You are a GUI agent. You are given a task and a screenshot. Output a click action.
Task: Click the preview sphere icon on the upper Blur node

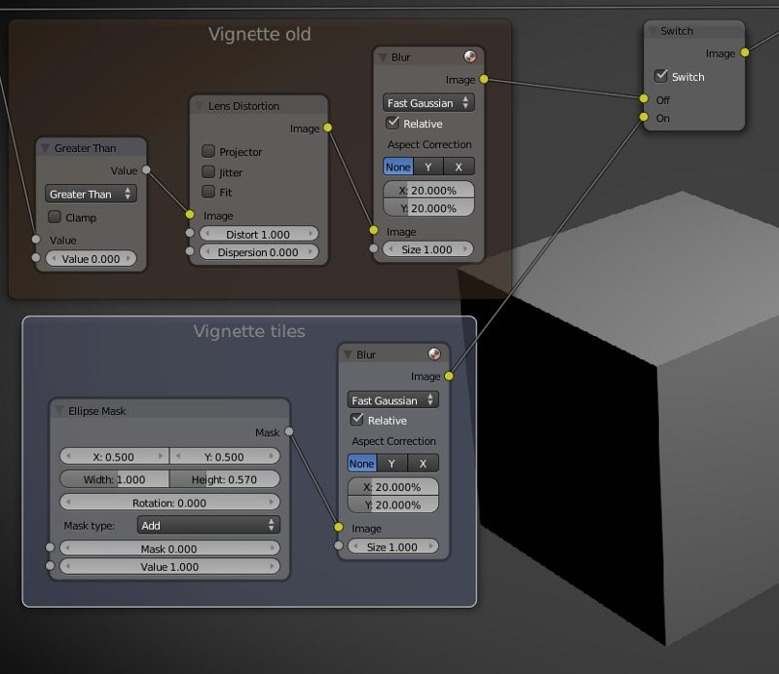[x=471, y=56]
